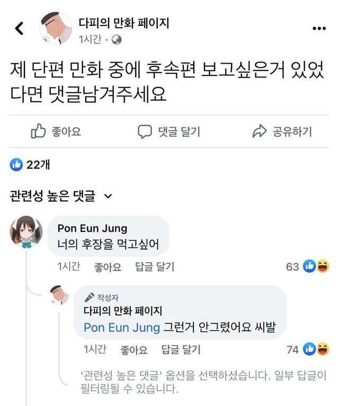
Task: Reply to Pon Eun Jung's comment 답글 달기
Action: [155, 267]
